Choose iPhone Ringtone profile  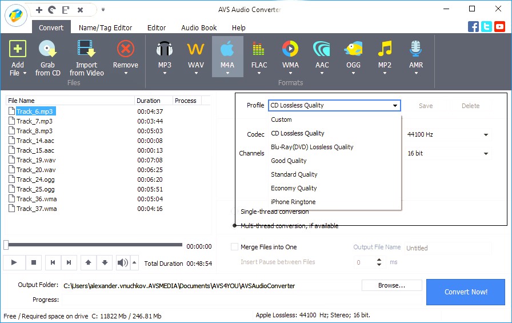click(334, 202)
